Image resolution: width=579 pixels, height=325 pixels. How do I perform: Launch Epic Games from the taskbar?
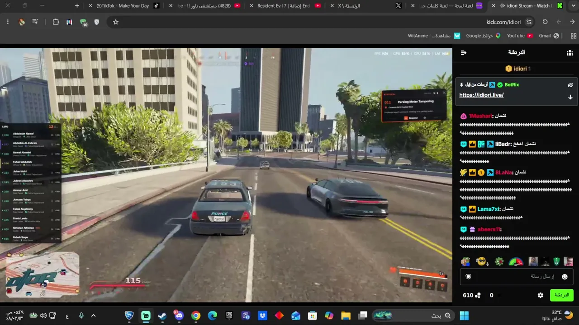tap(229, 316)
